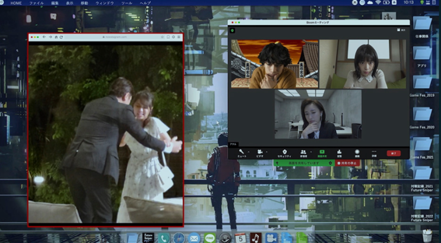
Task: Expand the audio options arrow beside mute
Action: click(x=248, y=152)
